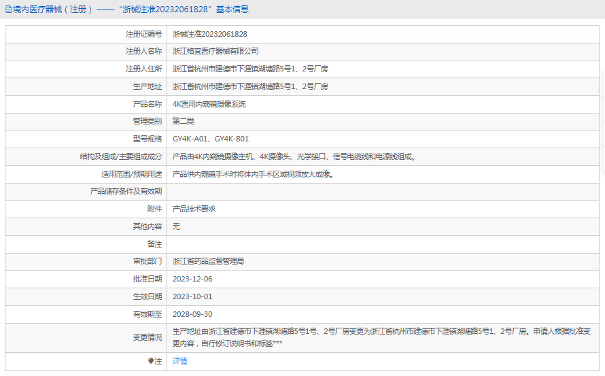Image resolution: width=605 pixels, height=376 pixels.
Task: Click the 注册人住所 address value
Action: 250,69
